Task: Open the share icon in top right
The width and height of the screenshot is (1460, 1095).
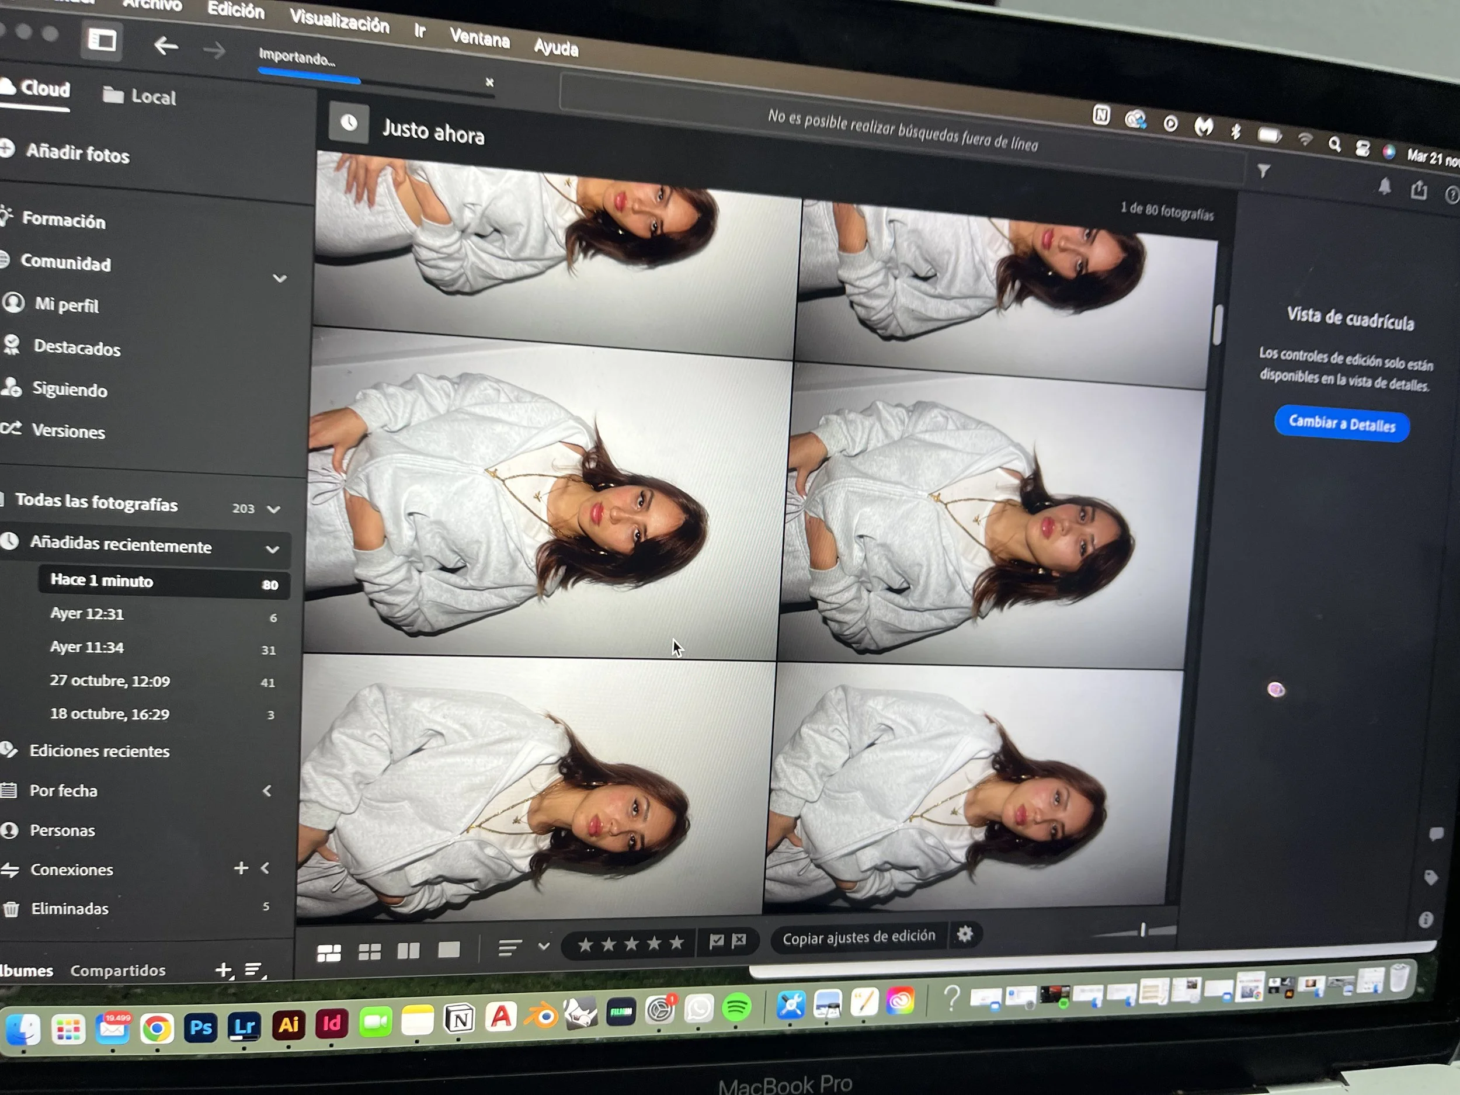Action: [1419, 191]
